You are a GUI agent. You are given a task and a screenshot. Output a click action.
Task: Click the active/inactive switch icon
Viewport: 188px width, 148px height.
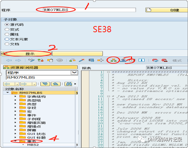click(x=40, y=60)
